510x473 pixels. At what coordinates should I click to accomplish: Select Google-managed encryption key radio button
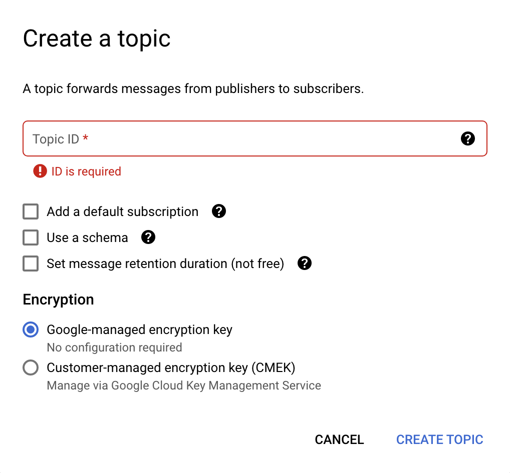tap(31, 330)
